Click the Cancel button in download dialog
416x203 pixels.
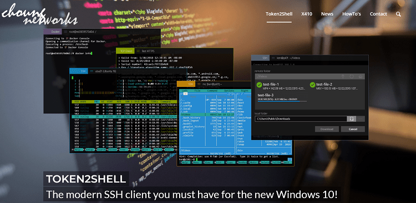click(x=353, y=129)
